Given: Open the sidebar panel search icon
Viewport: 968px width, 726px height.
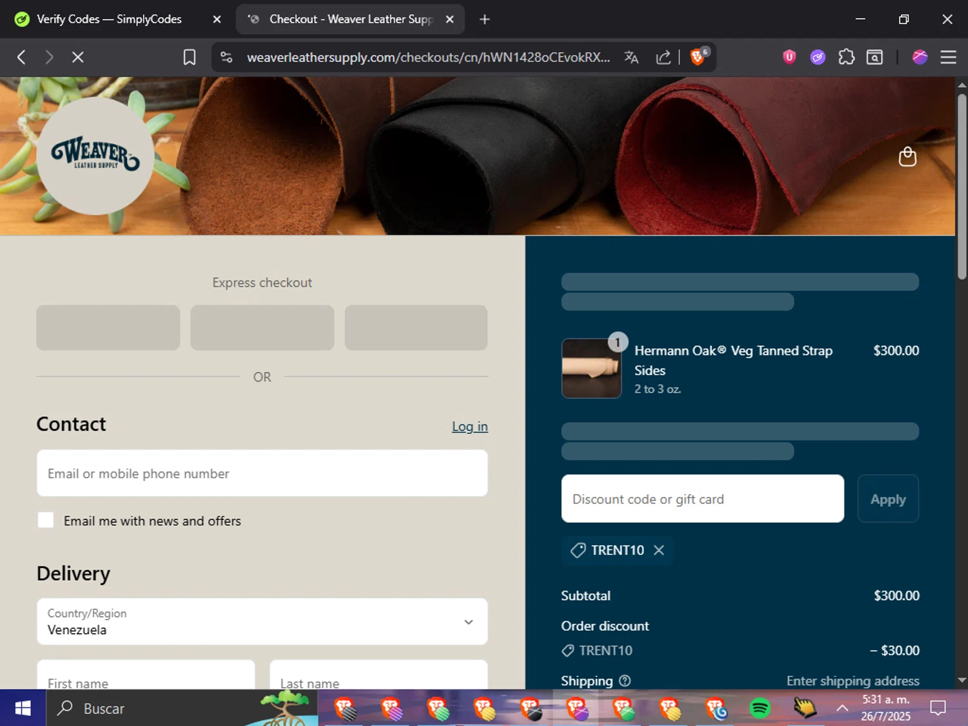Looking at the screenshot, I should pyautogui.click(x=874, y=57).
